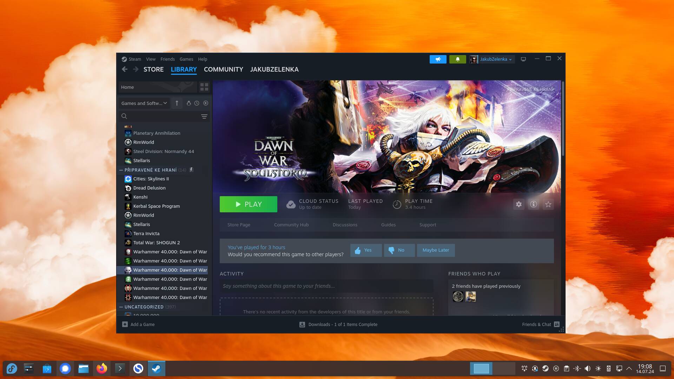View game info via the info icon

click(534, 204)
